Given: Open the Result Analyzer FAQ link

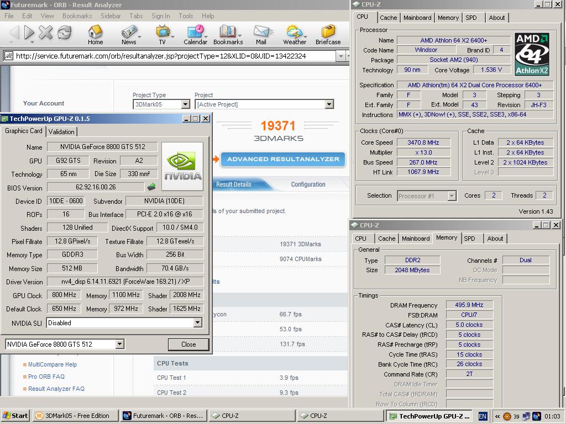Looking at the screenshot, I should coord(56,389).
